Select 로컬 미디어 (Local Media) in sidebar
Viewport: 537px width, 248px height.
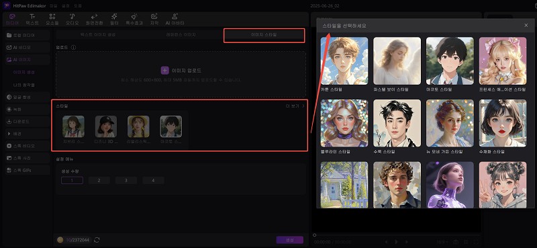(x=28, y=35)
